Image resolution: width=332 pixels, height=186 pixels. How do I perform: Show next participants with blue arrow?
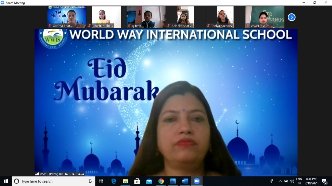[x=292, y=17]
